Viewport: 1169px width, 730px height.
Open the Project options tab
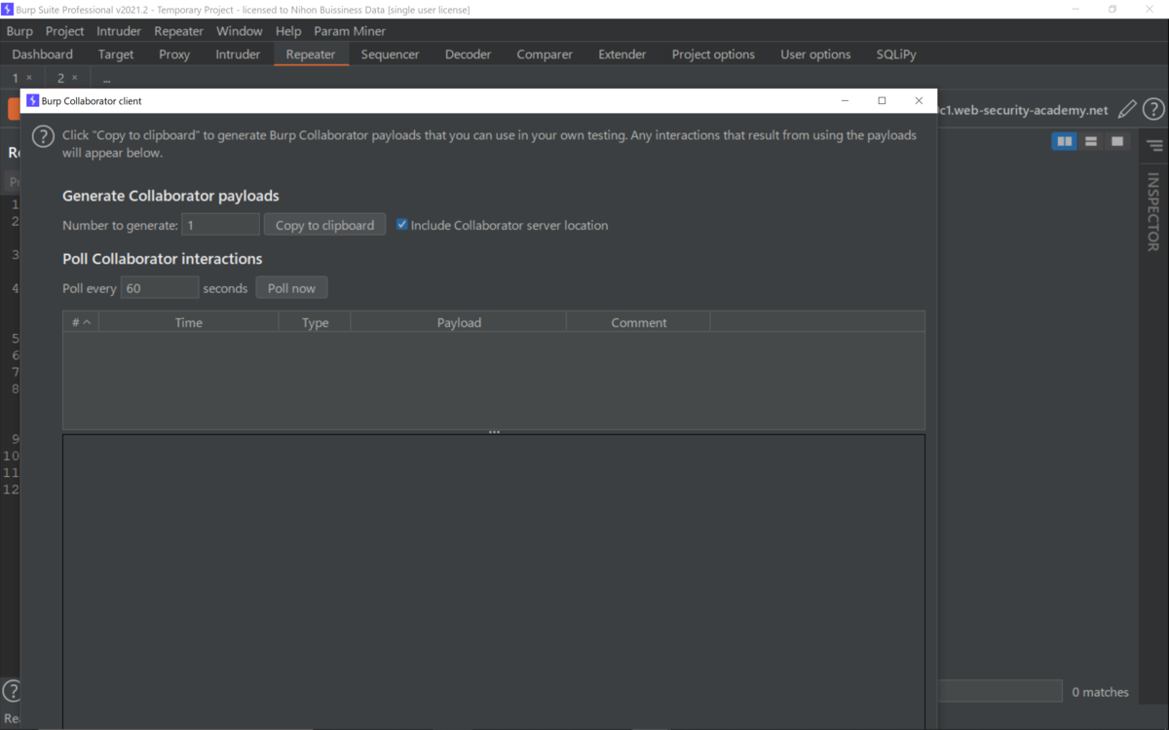click(x=713, y=55)
